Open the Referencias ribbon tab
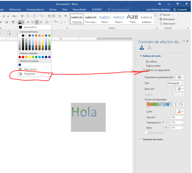Image resolution: width=192 pixels, height=173 pixels. tap(15, 10)
